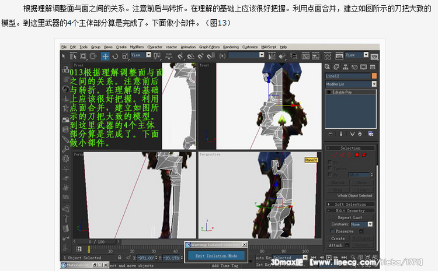The height and width of the screenshot is (271, 438).
Task: Enable the Preserve checkbox
Action: tap(332, 231)
